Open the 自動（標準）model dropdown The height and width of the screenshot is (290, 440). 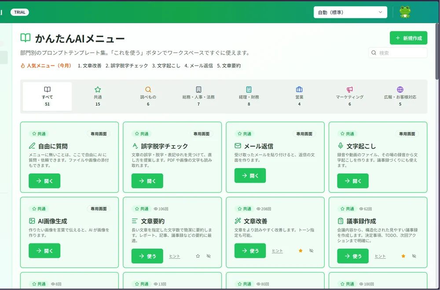(350, 12)
